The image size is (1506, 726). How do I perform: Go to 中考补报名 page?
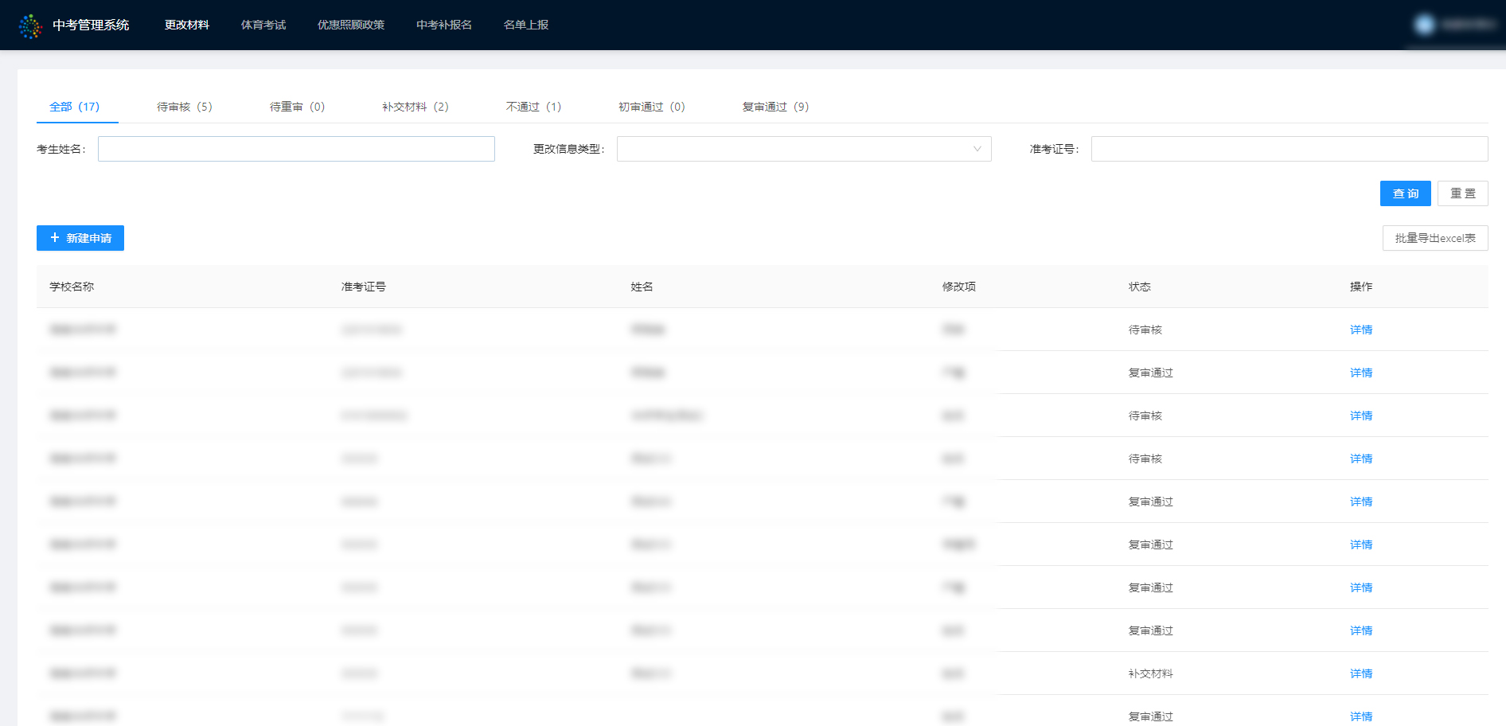(443, 25)
